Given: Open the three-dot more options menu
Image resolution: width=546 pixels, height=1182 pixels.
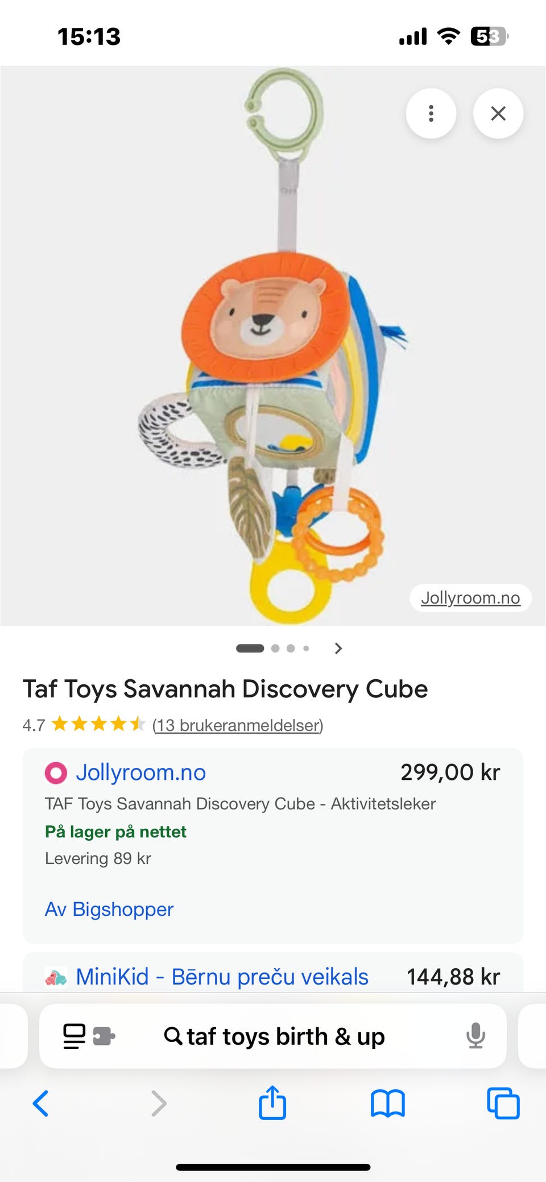Looking at the screenshot, I should click(x=431, y=113).
